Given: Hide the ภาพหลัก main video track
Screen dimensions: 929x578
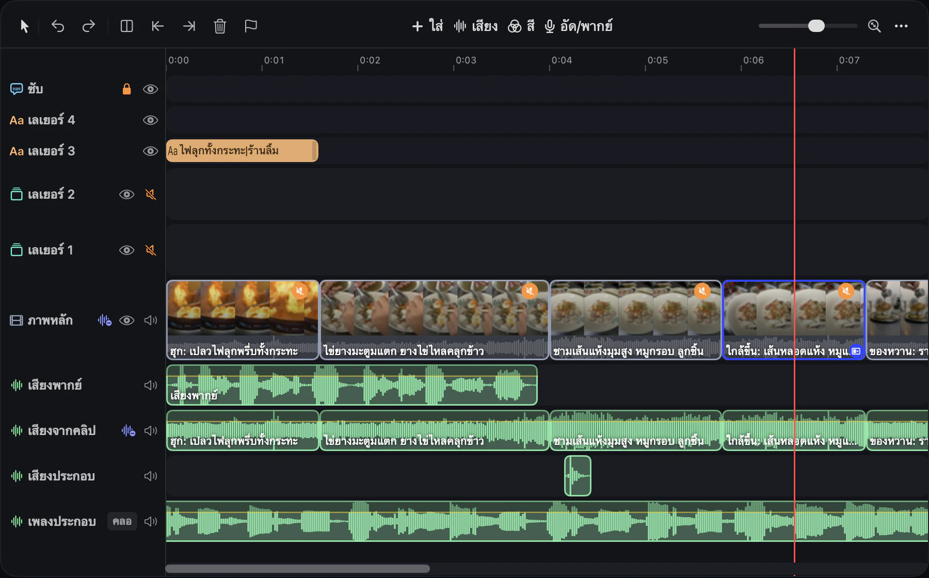Looking at the screenshot, I should (x=126, y=320).
